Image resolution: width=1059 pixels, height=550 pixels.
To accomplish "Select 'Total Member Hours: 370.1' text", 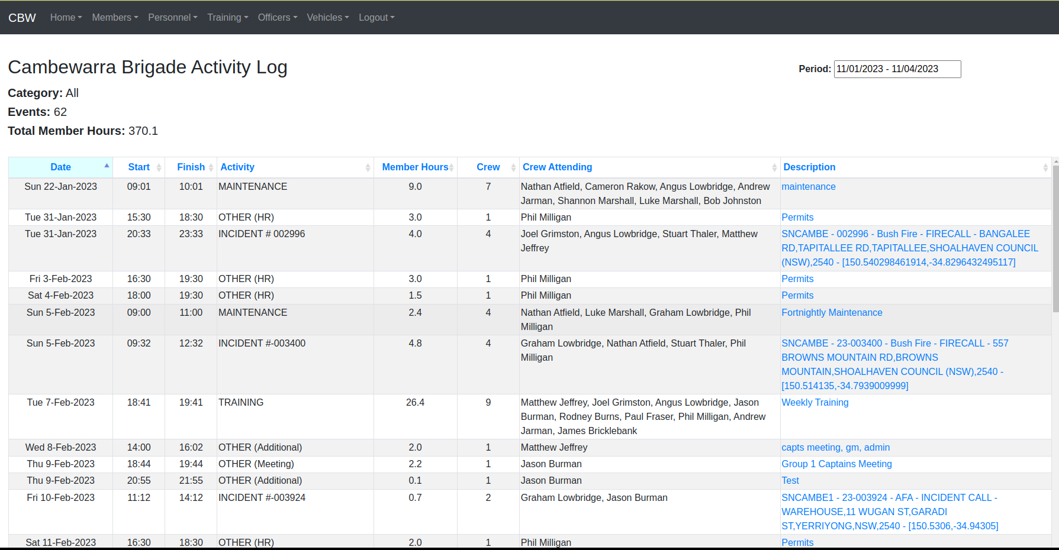I will [x=83, y=131].
